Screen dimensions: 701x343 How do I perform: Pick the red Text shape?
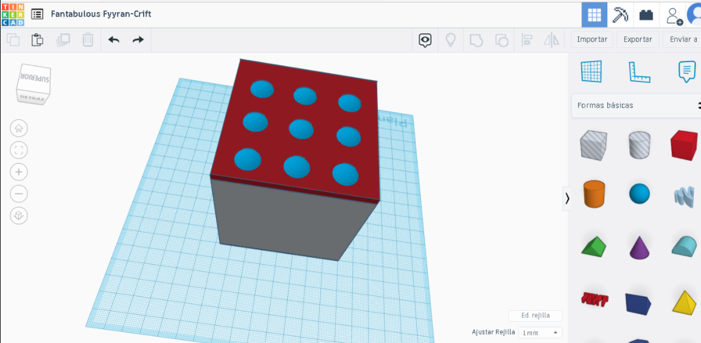(x=595, y=299)
